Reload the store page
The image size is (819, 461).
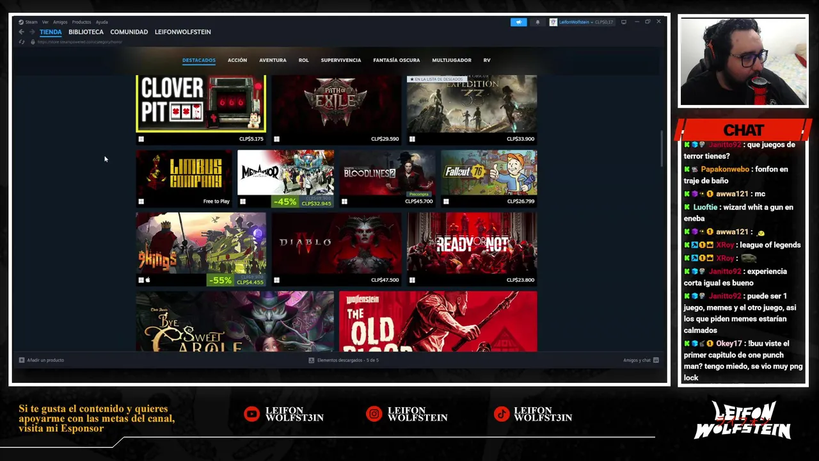[x=22, y=42]
